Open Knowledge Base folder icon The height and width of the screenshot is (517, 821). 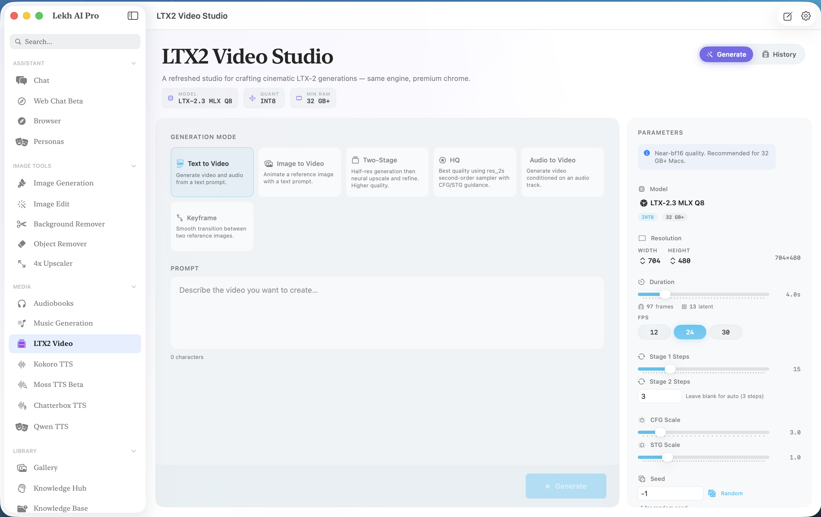tap(22, 509)
